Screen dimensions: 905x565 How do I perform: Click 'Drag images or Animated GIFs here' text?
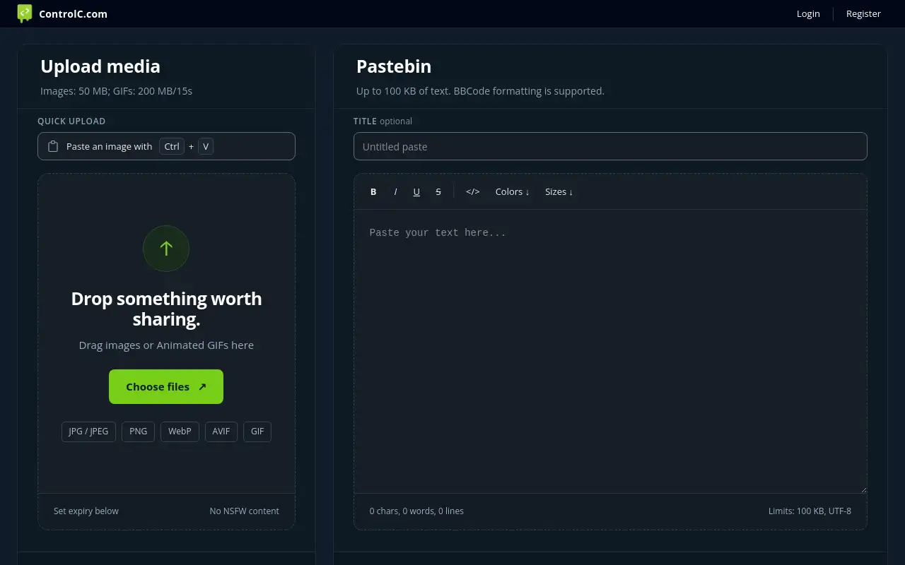pos(166,345)
